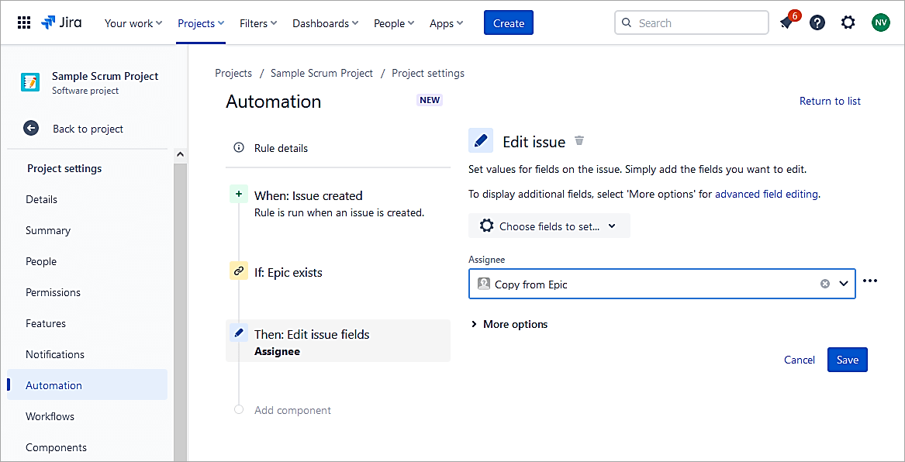Open the Dashboards menu
Image resolution: width=905 pixels, height=462 pixels.
pos(325,23)
